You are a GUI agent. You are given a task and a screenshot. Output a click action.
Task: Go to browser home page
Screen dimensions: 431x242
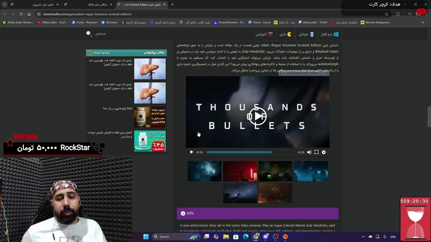click(x=29, y=14)
